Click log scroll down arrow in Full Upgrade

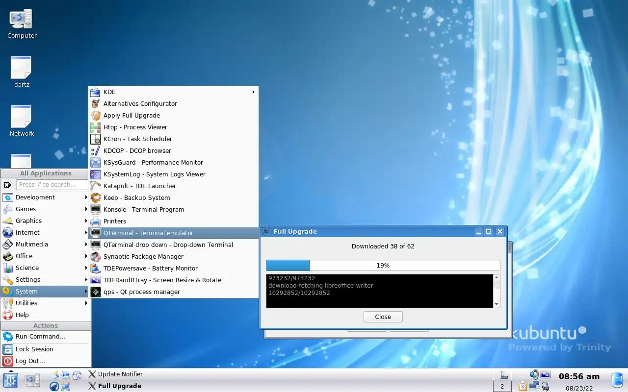pyautogui.click(x=497, y=304)
